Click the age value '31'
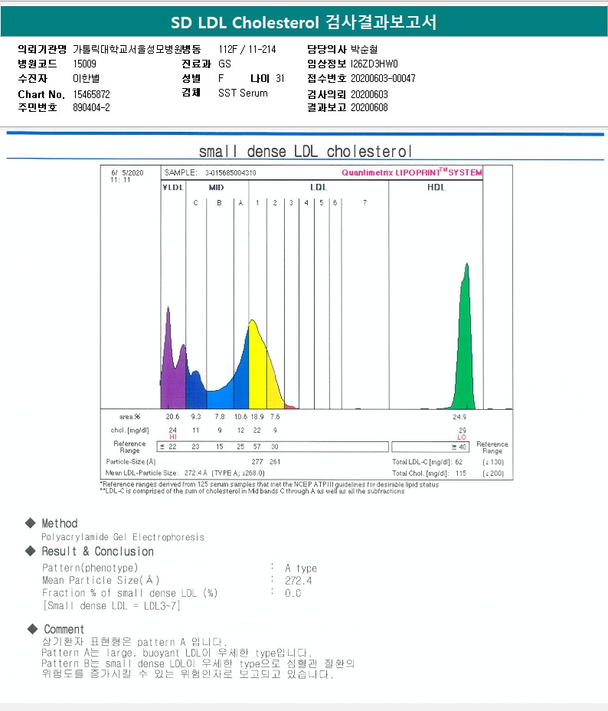 280,78
